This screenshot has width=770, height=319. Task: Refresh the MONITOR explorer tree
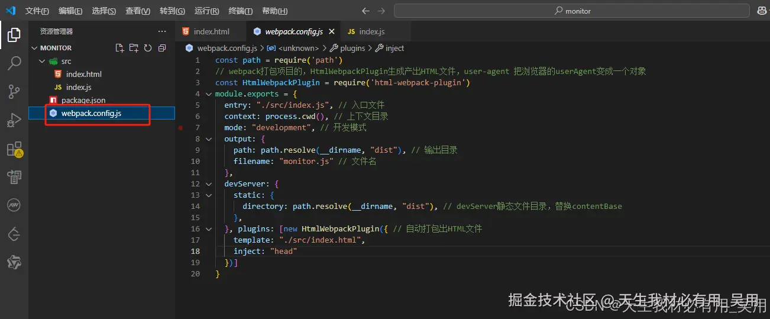pos(148,48)
